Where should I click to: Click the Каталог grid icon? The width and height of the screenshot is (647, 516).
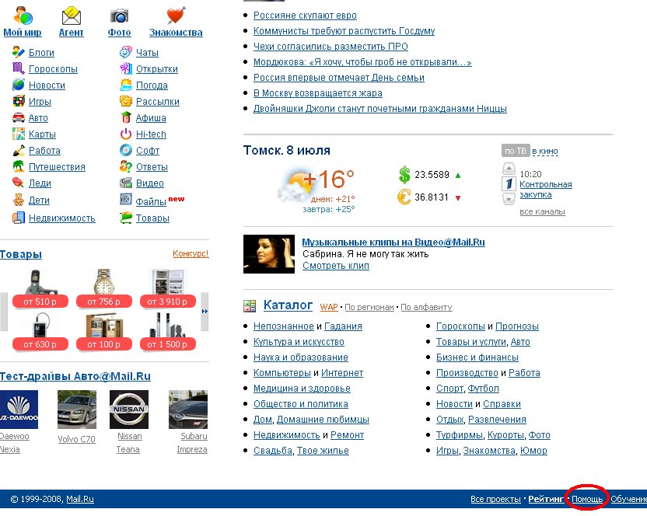point(250,305)
